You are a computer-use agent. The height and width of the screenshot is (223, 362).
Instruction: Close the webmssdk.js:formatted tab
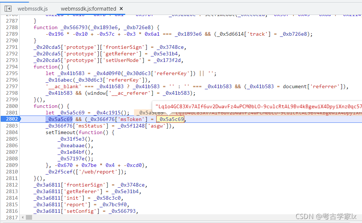[121, 8]
